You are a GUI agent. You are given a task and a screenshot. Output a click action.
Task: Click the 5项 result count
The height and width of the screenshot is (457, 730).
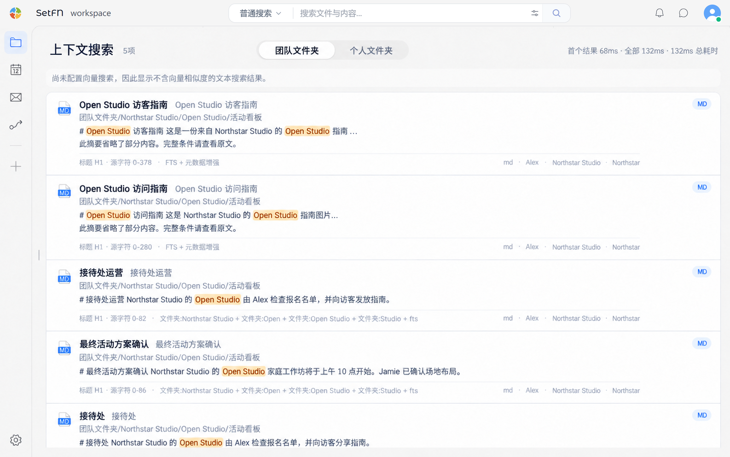click(x=129, y=51)
